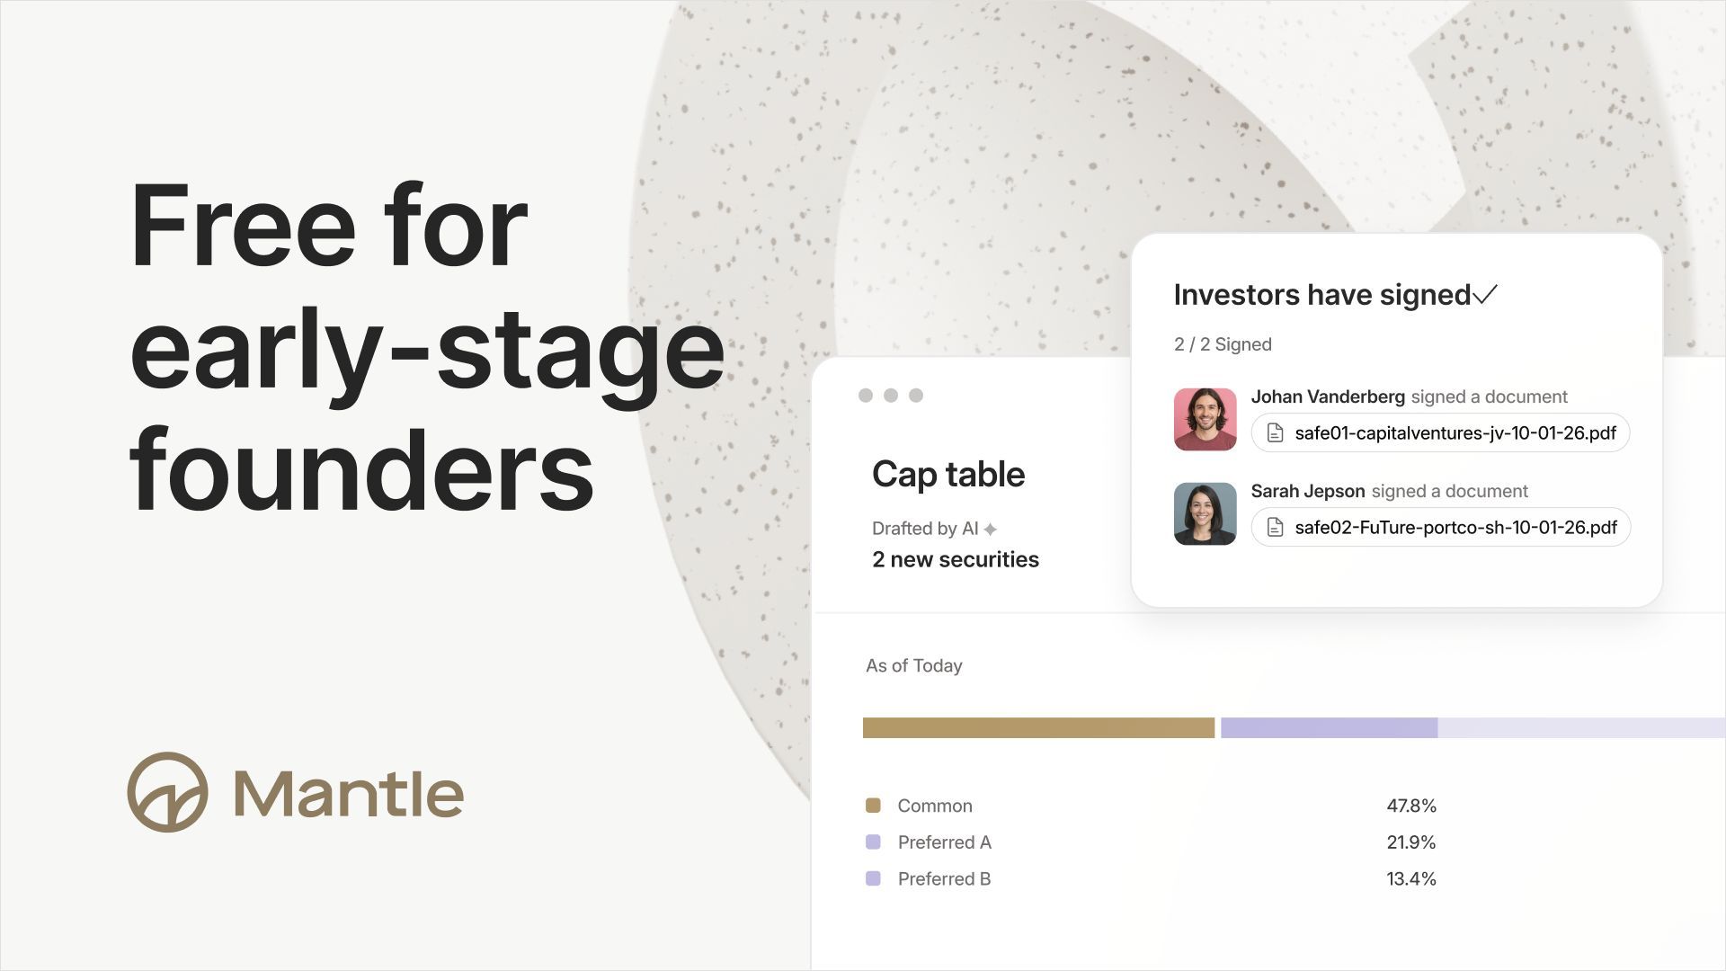Viewport: 1726px width, 971px height.
Task: Click the purple Preferred A bar segment
Action: coord(1329,728)
